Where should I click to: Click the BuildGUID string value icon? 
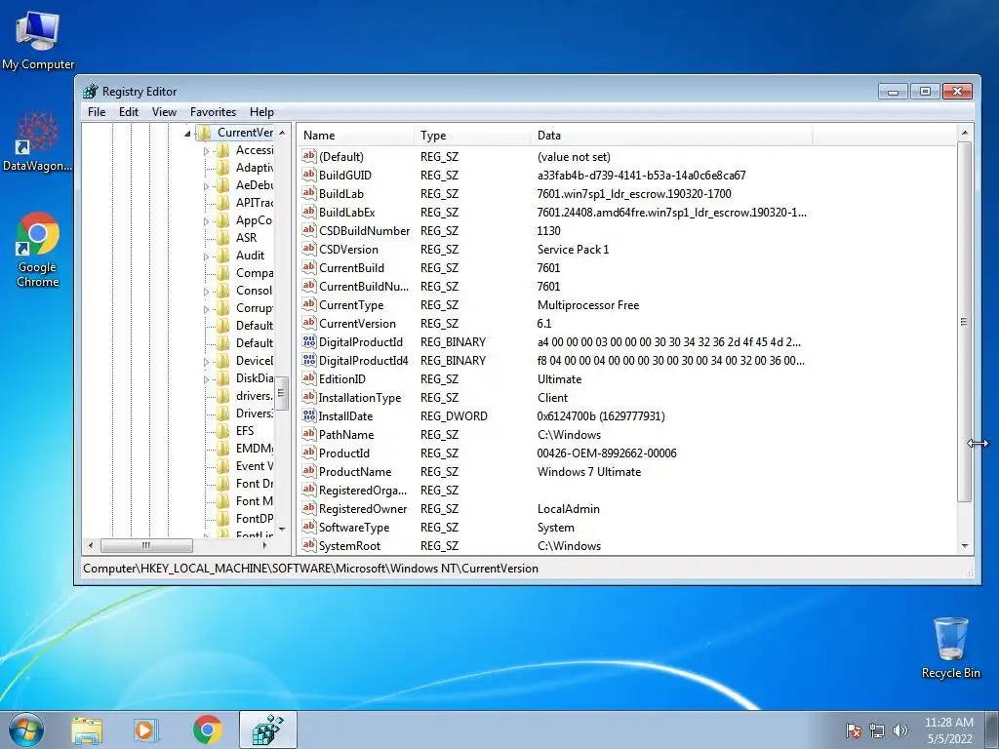pyautogui.click(x=309, y=175)
